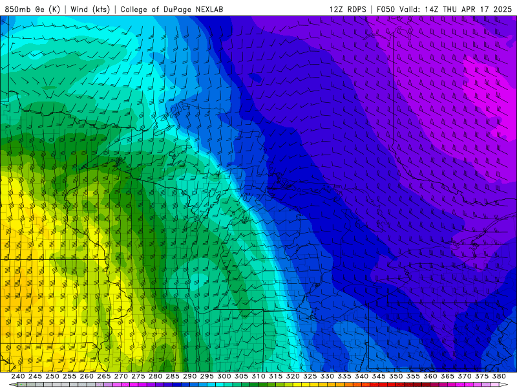
Task: Select the 360 value on color scale
Action: click(430, 376)
